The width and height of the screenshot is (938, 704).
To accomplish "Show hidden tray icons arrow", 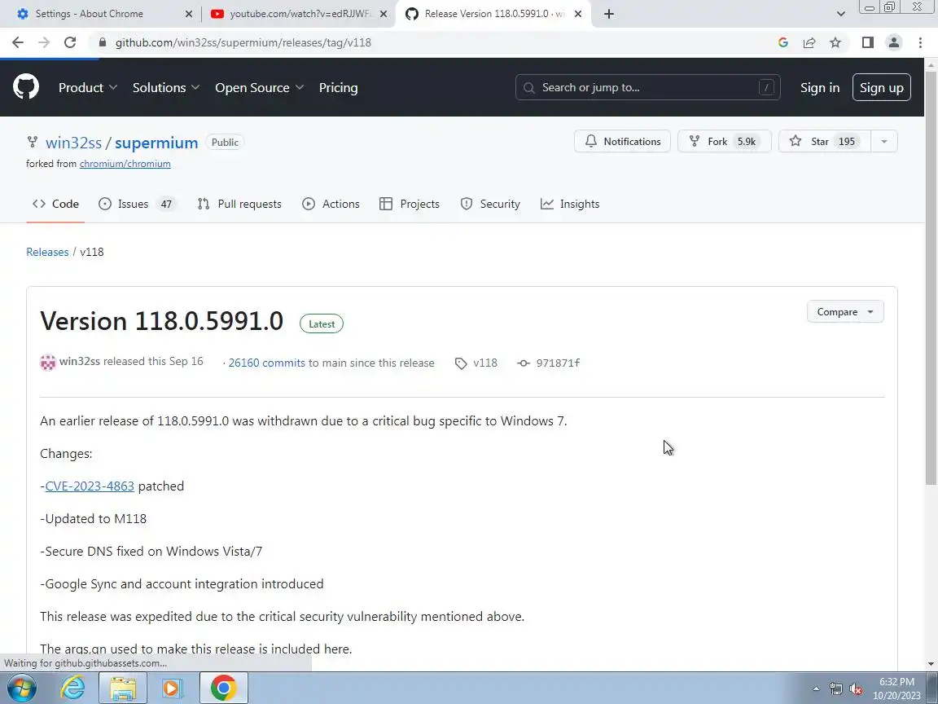I will coord(816,689).
